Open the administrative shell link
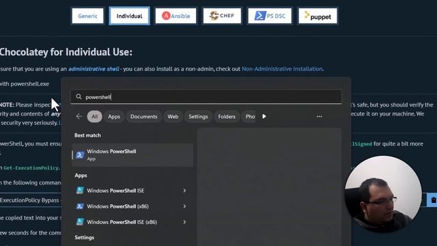 [94, 69]
